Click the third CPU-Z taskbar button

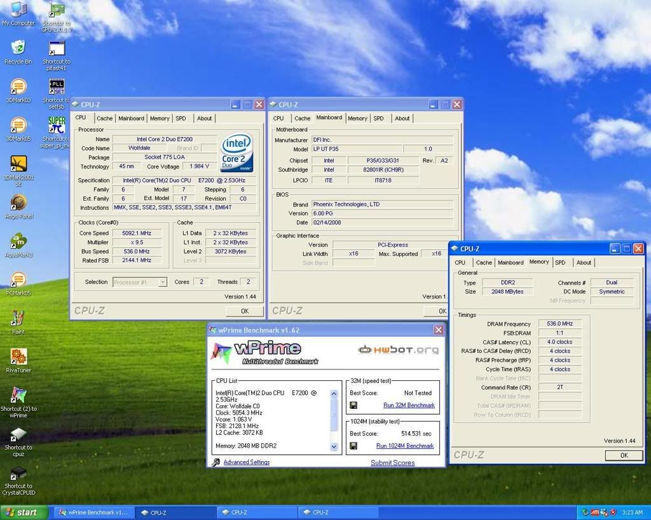(x=338, y=512)
